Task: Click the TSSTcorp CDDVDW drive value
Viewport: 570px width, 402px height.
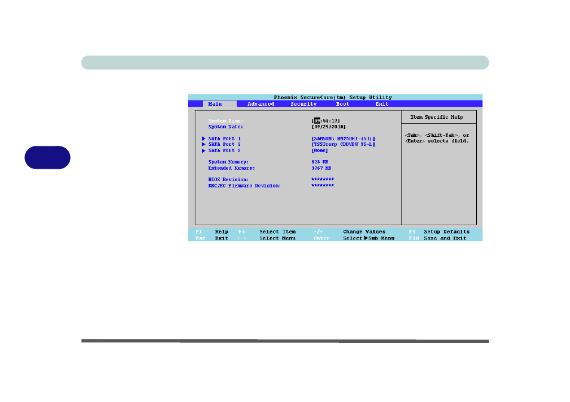Action: [343, 145]
